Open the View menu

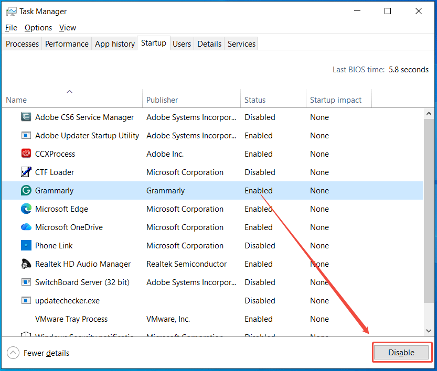67,27
